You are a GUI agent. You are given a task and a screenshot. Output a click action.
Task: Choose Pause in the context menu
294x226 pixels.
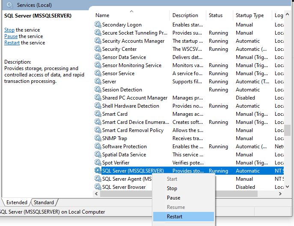click(184, 198)
